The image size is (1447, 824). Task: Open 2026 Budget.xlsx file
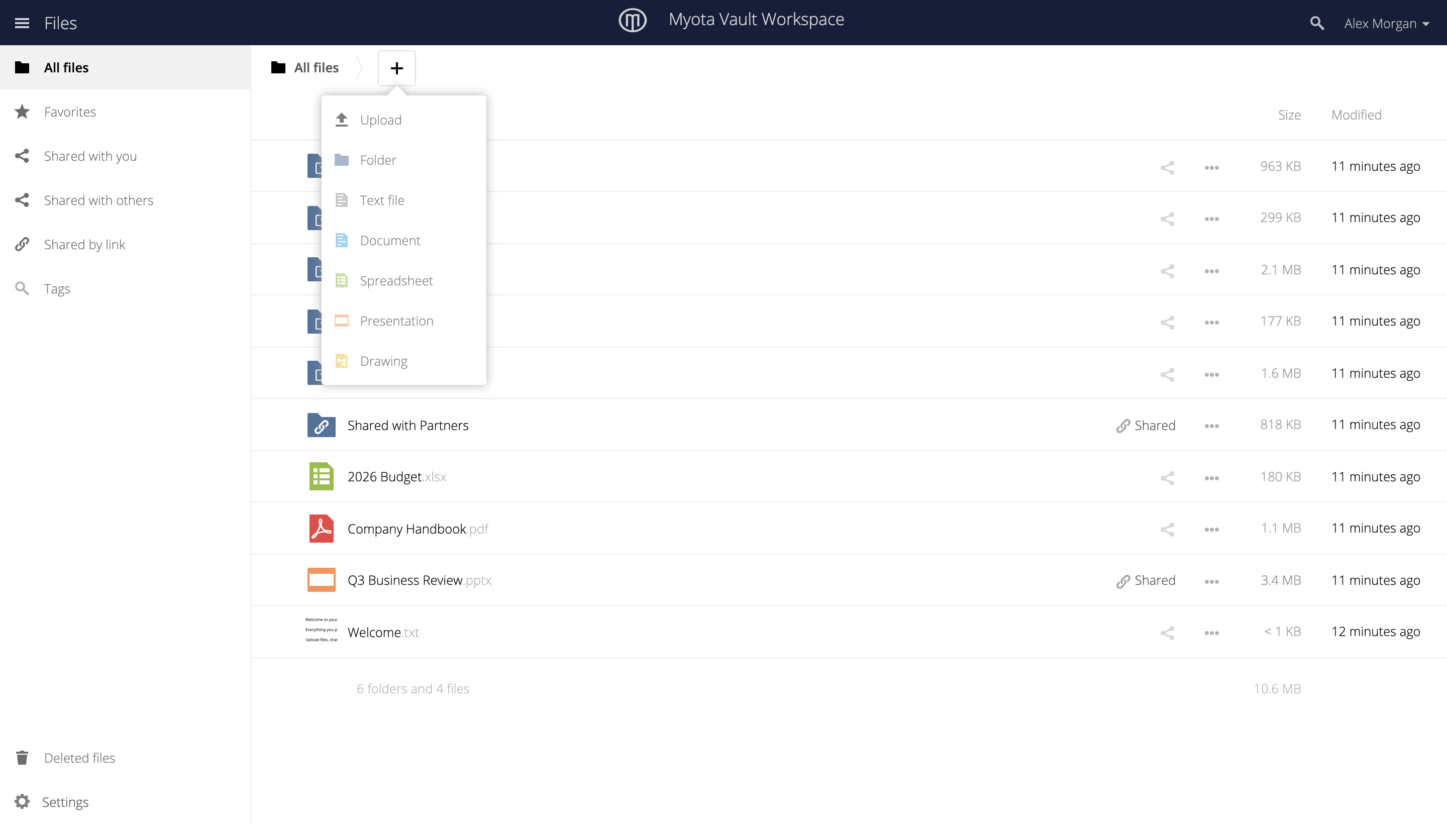click(x=397, y=477)
